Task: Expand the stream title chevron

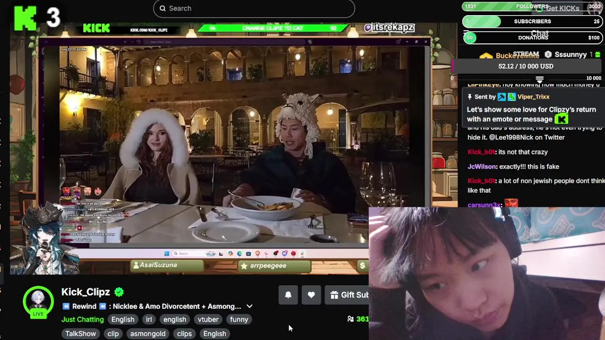Action: click(x=250, y=306)
